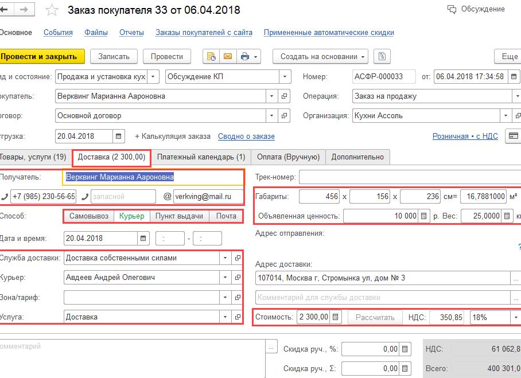Click the Записать button

tap(114, 56)
